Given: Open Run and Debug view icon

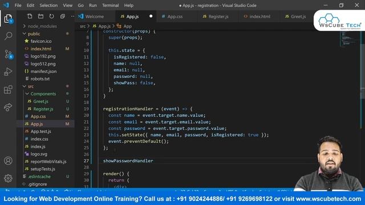Looking at the screenshot, I should [x=8, y=72].
